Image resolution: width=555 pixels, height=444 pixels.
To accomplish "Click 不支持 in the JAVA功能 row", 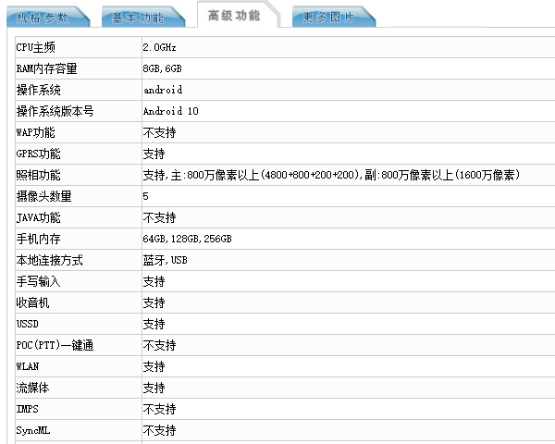I will (x=159, y=217).
